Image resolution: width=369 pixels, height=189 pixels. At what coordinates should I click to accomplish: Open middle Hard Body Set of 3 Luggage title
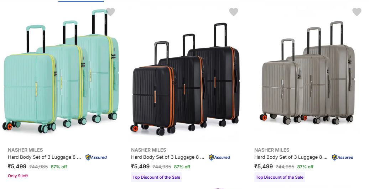(167, 157)
